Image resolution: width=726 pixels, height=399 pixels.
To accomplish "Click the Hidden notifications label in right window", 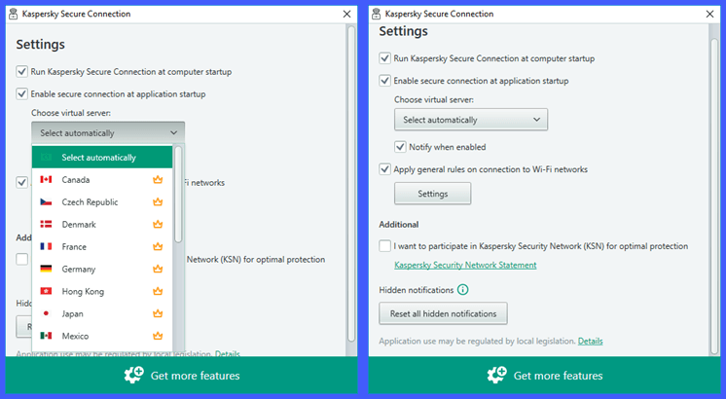I will tap(417, 290).
